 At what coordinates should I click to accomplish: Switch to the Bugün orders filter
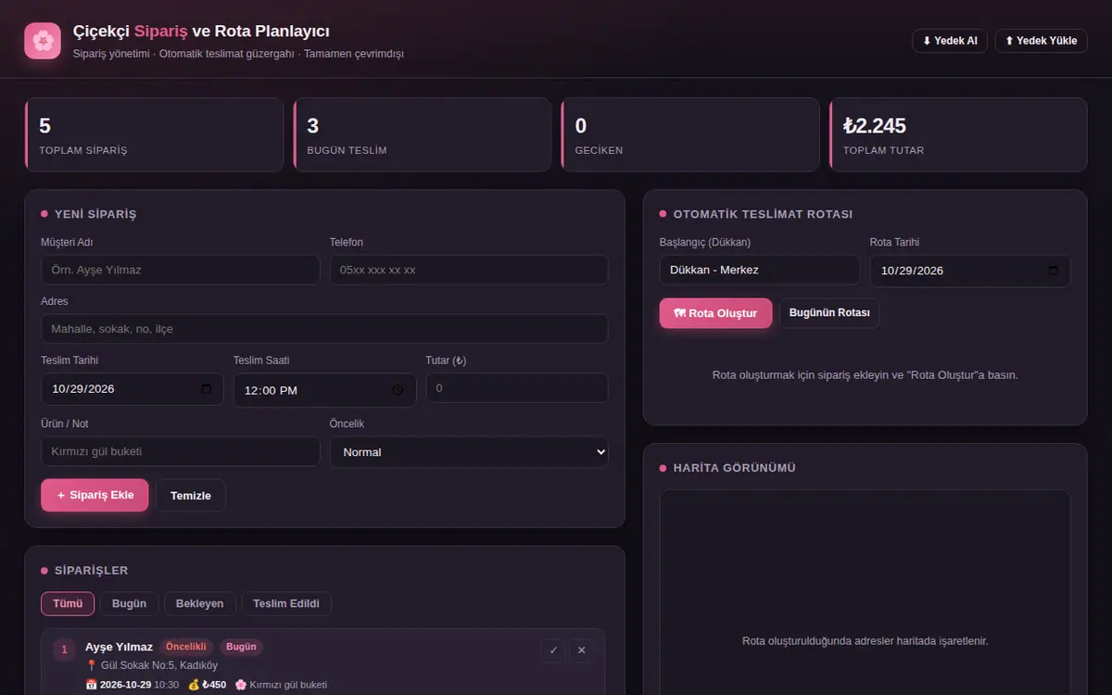click(x=129, y=603)
